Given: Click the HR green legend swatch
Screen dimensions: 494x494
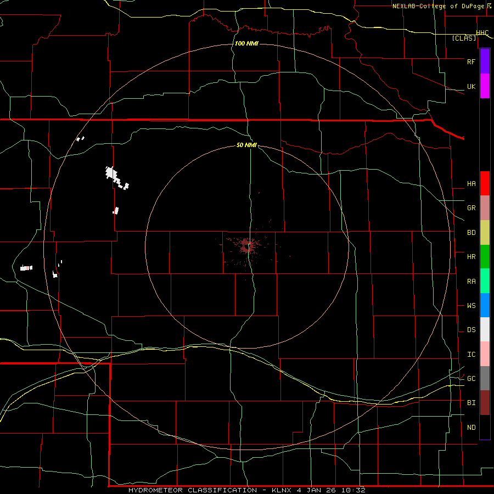Looking at the screenshot, I should point(485,257).
